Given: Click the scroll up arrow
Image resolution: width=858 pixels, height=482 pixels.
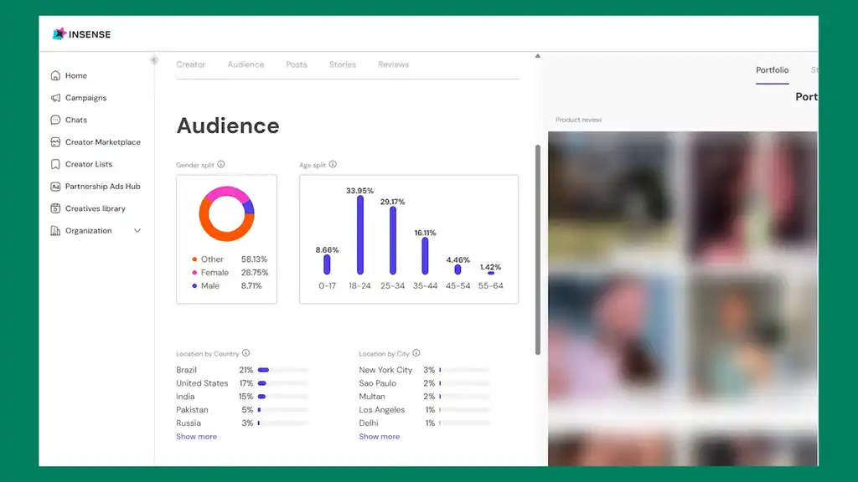Looking at the screenshot, I should [538, 56].
